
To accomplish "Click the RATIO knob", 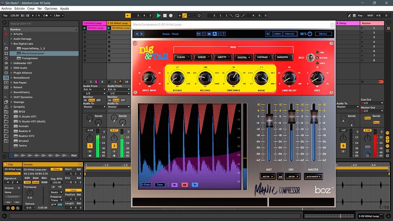I will [261, 78].
